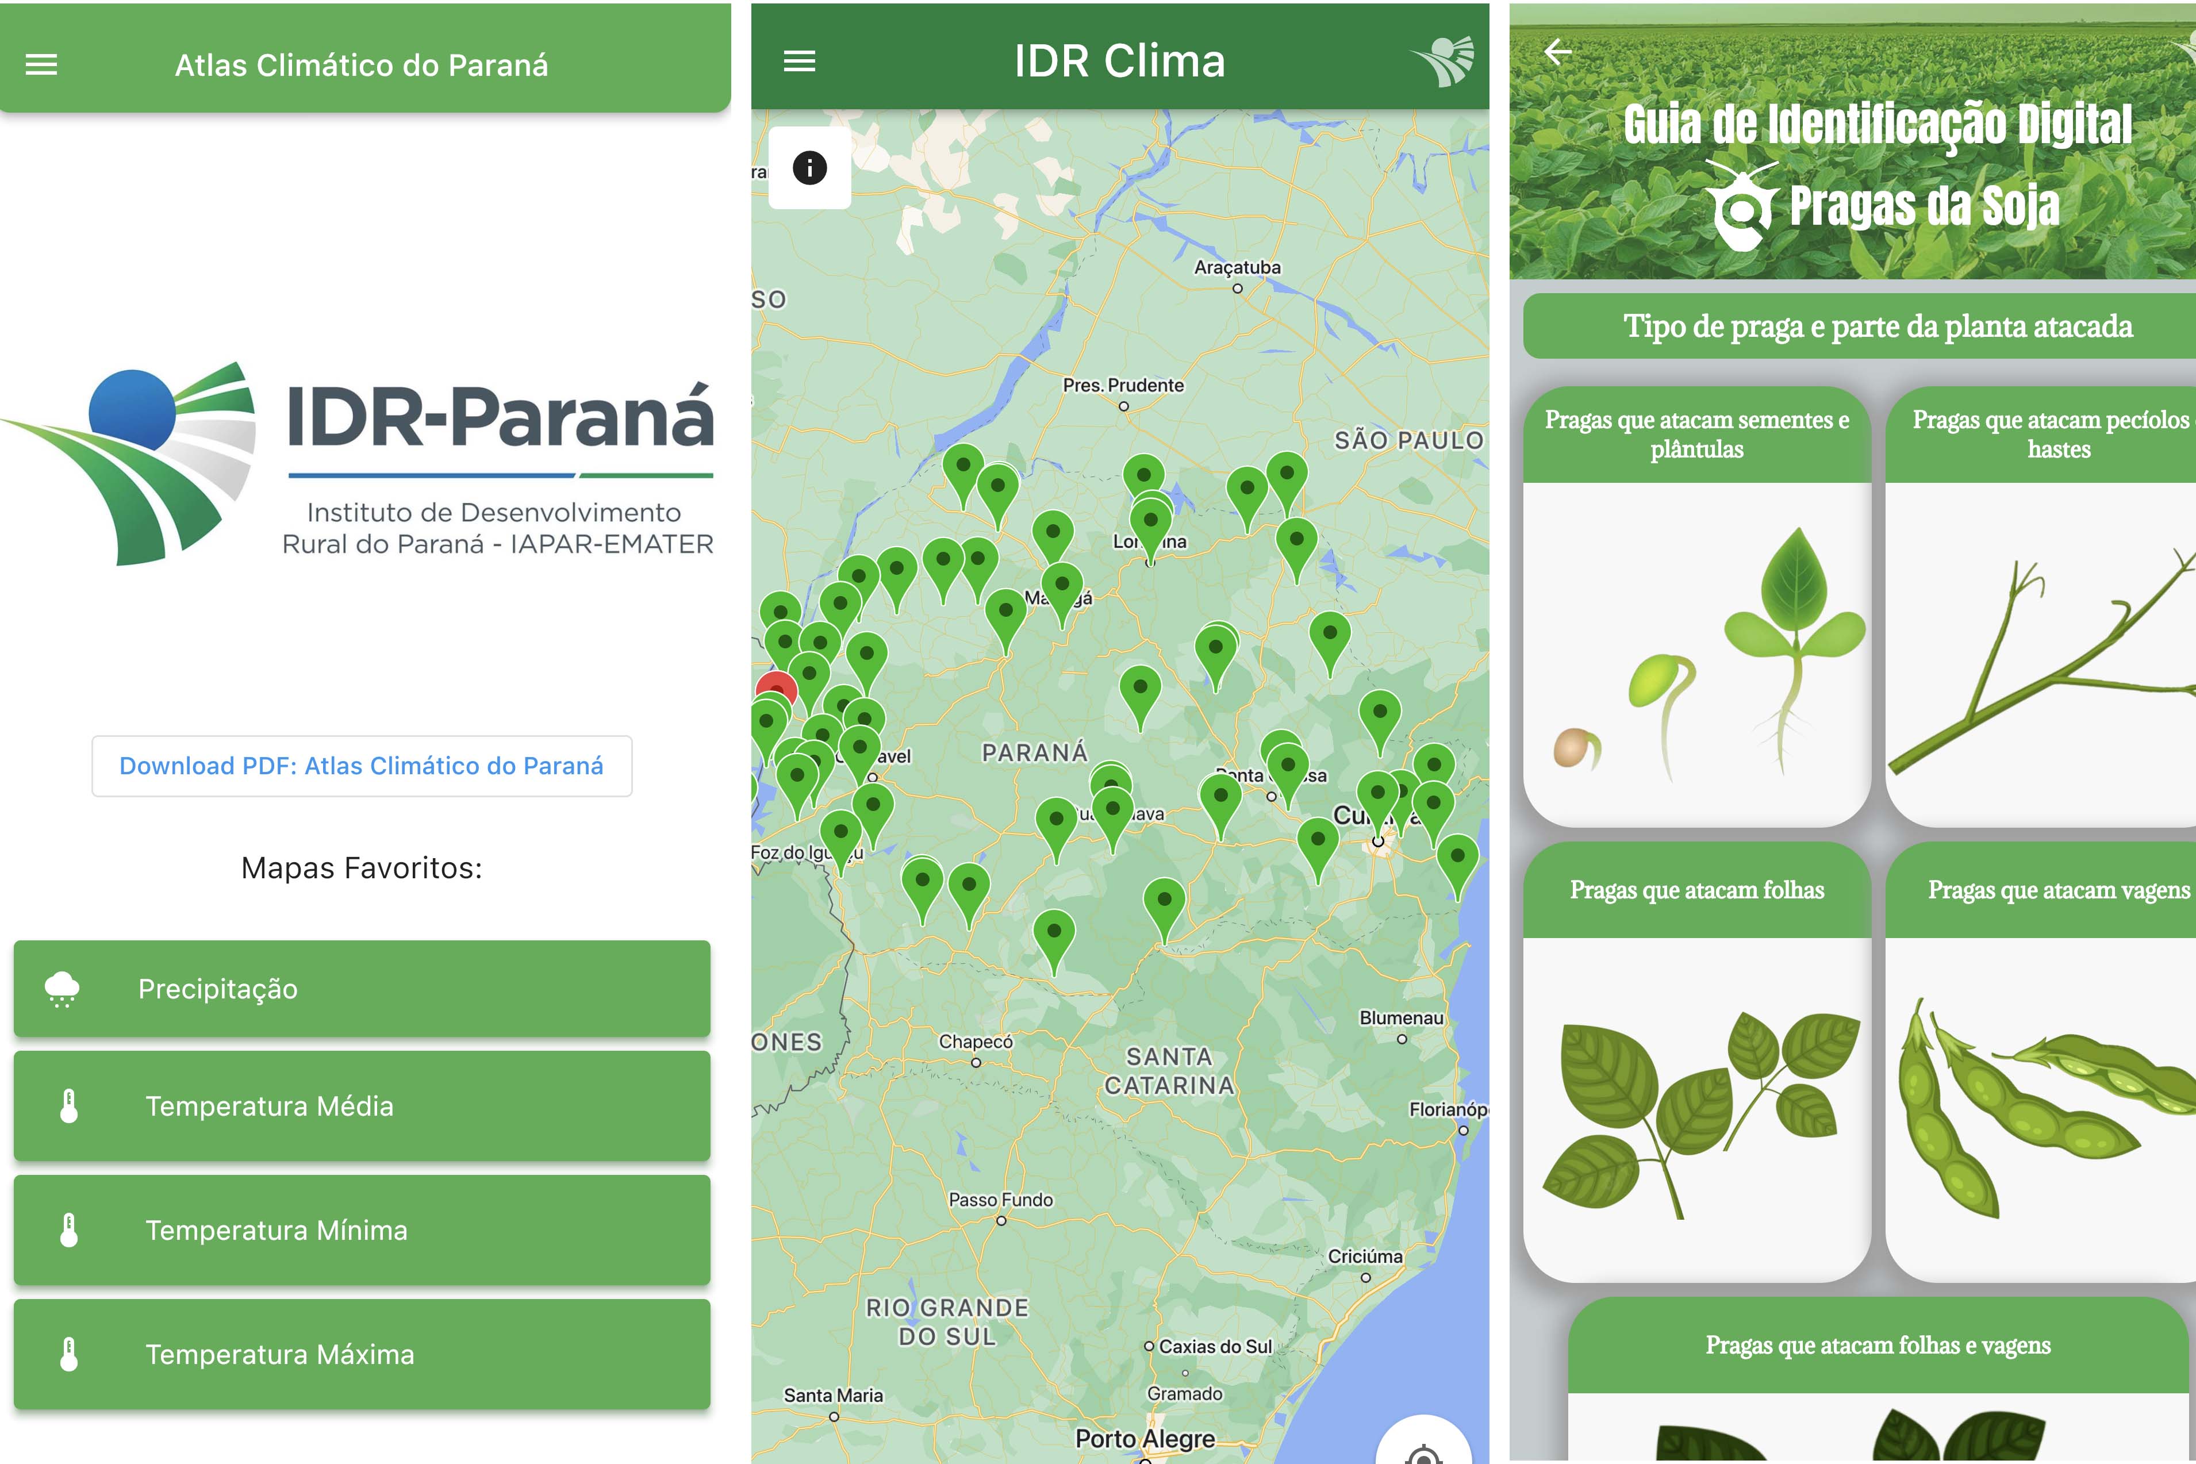Image resolution: width=2196 pixels, height=1464 pixels.
Task: Click the SANTA CATARINA state label
Action: click(x=1169, y=1071)
